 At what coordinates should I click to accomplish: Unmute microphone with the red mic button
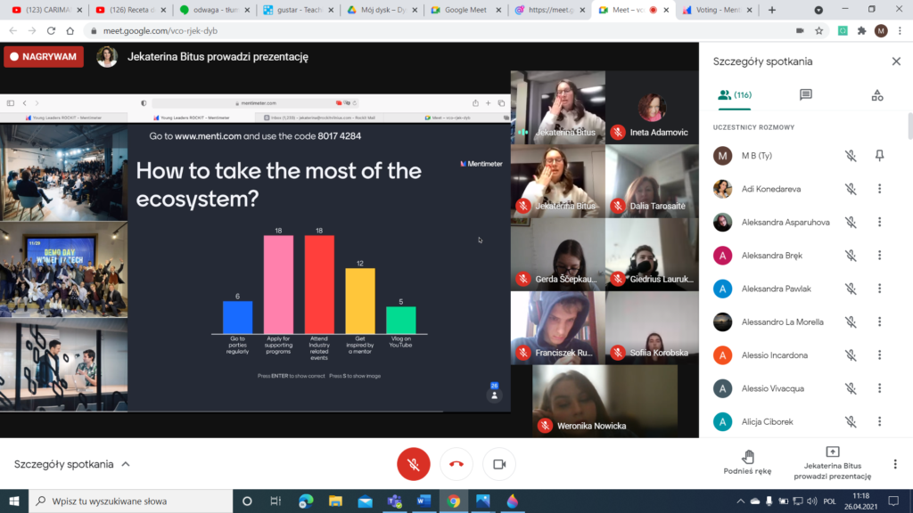point(413,464)
